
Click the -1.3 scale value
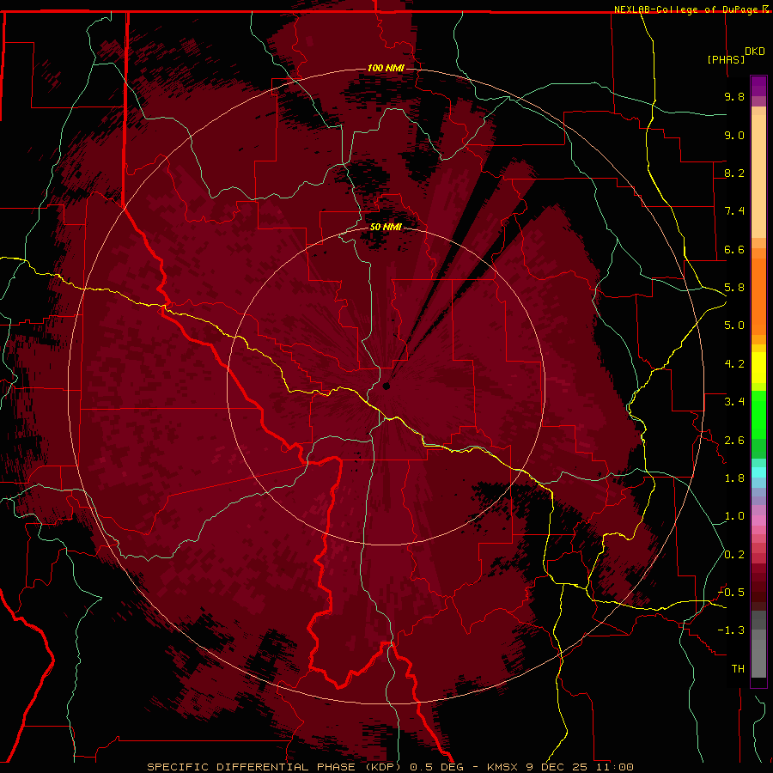pos(731,630)
